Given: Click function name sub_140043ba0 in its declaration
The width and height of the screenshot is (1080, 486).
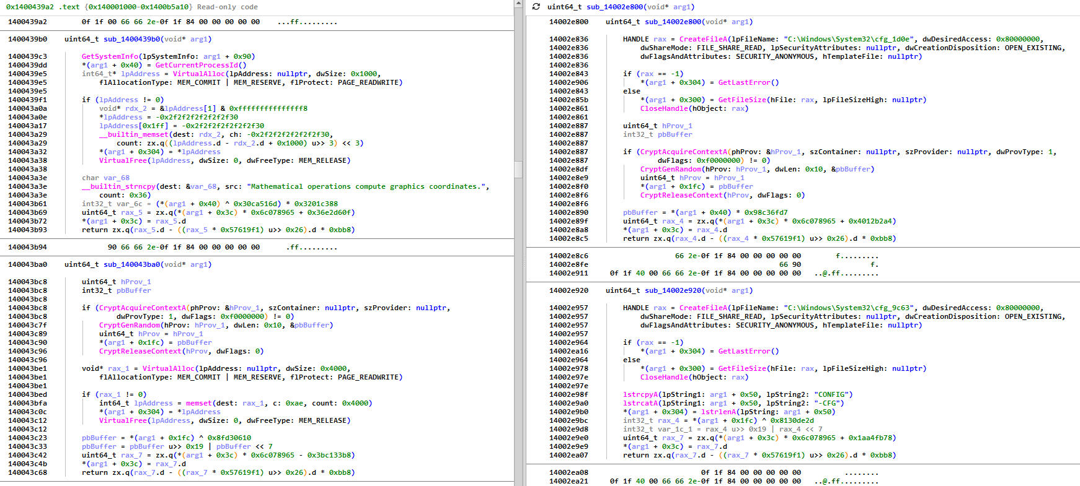Looking at the screenshot, I should [132, 264].
